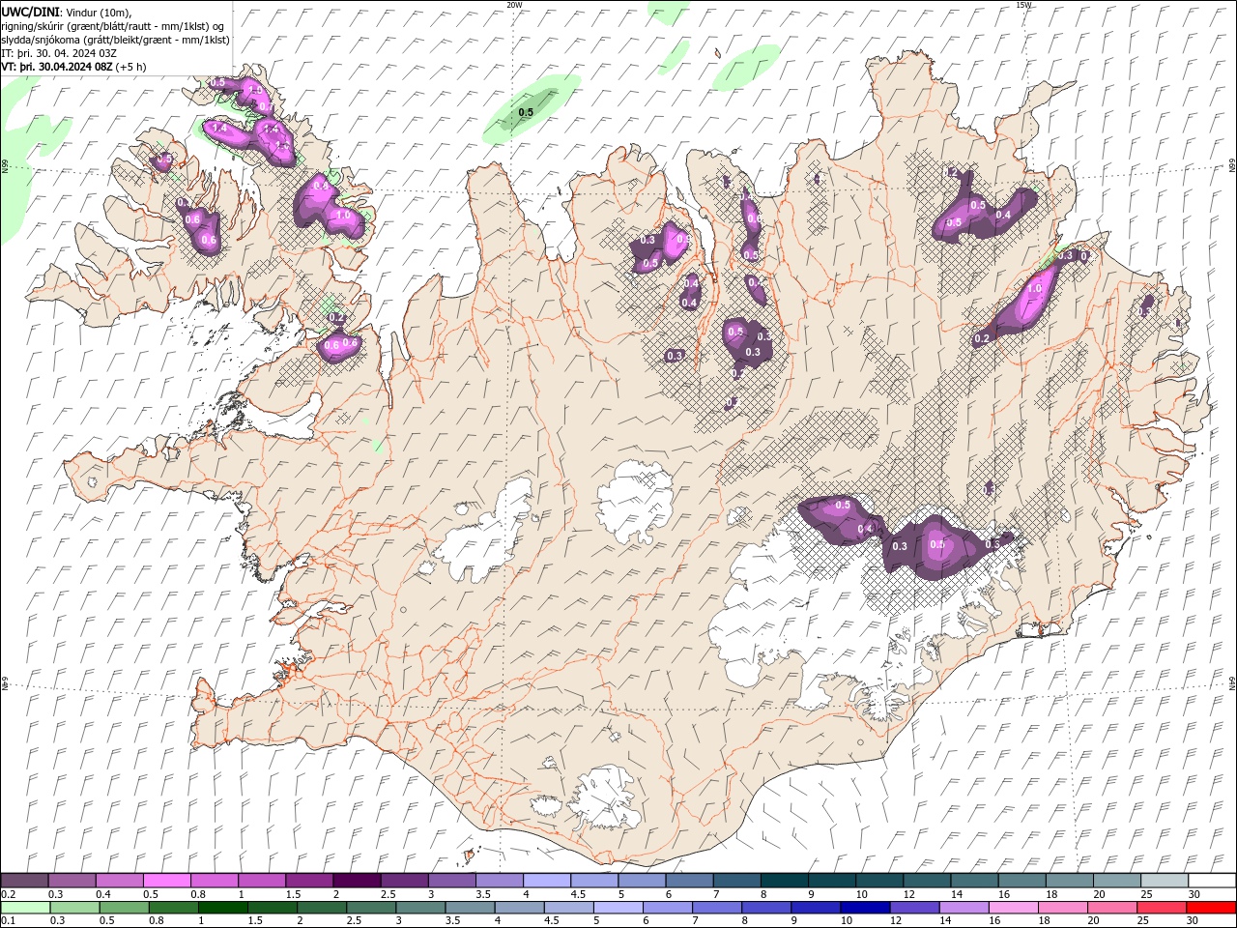Pick the violet 12 rain legend swatch
1237x928 pixels.
[x=913, y=908]
